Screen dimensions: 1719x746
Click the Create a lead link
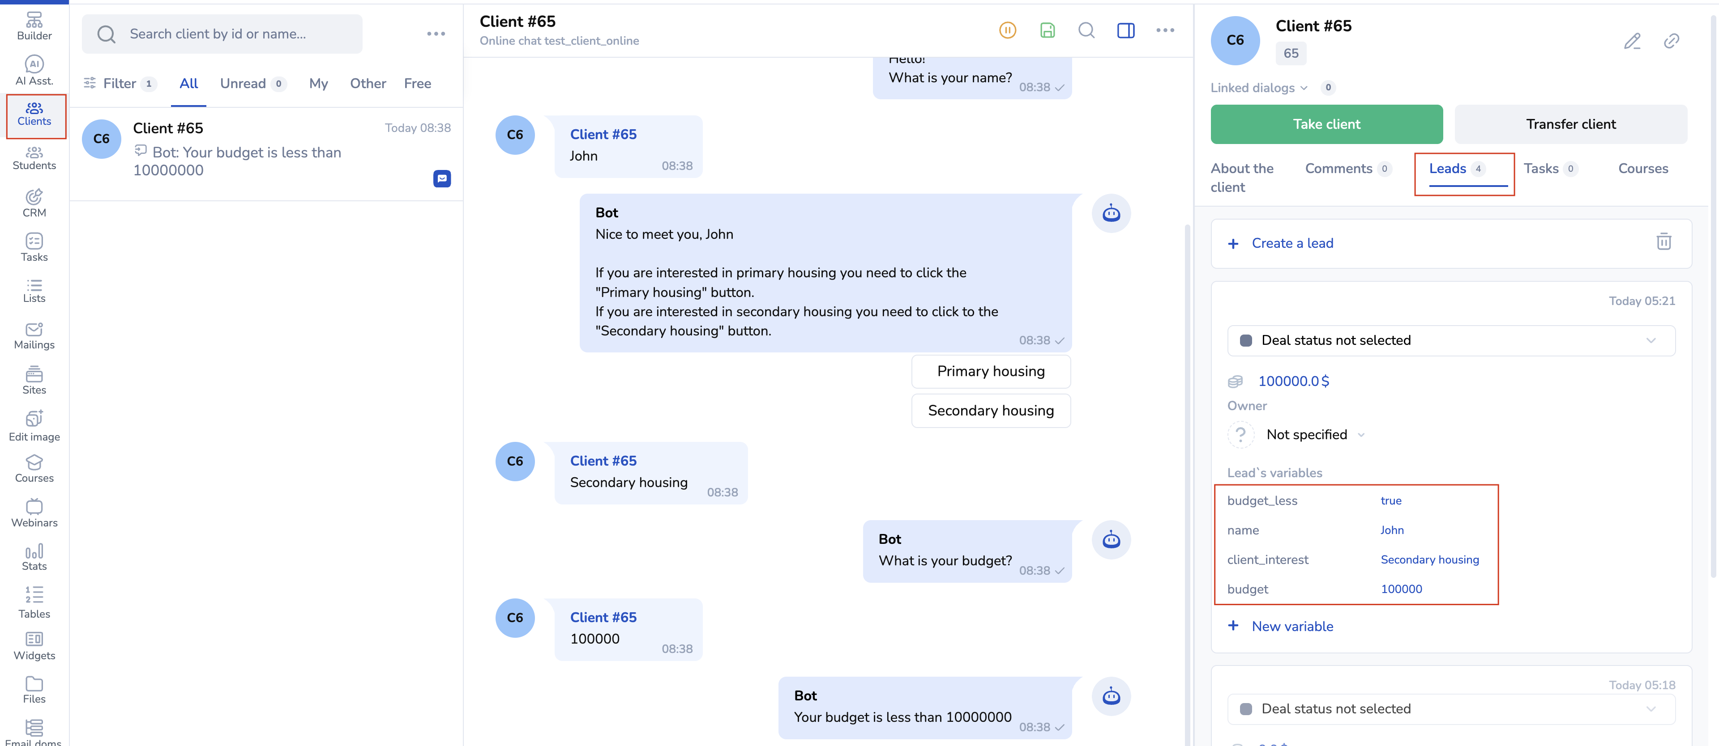[1292, 243]
